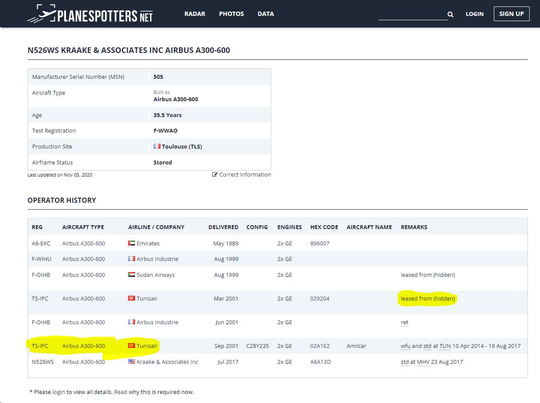
Task: Click the Kraake & Associates US flag
Action: (x=132, y=362)
